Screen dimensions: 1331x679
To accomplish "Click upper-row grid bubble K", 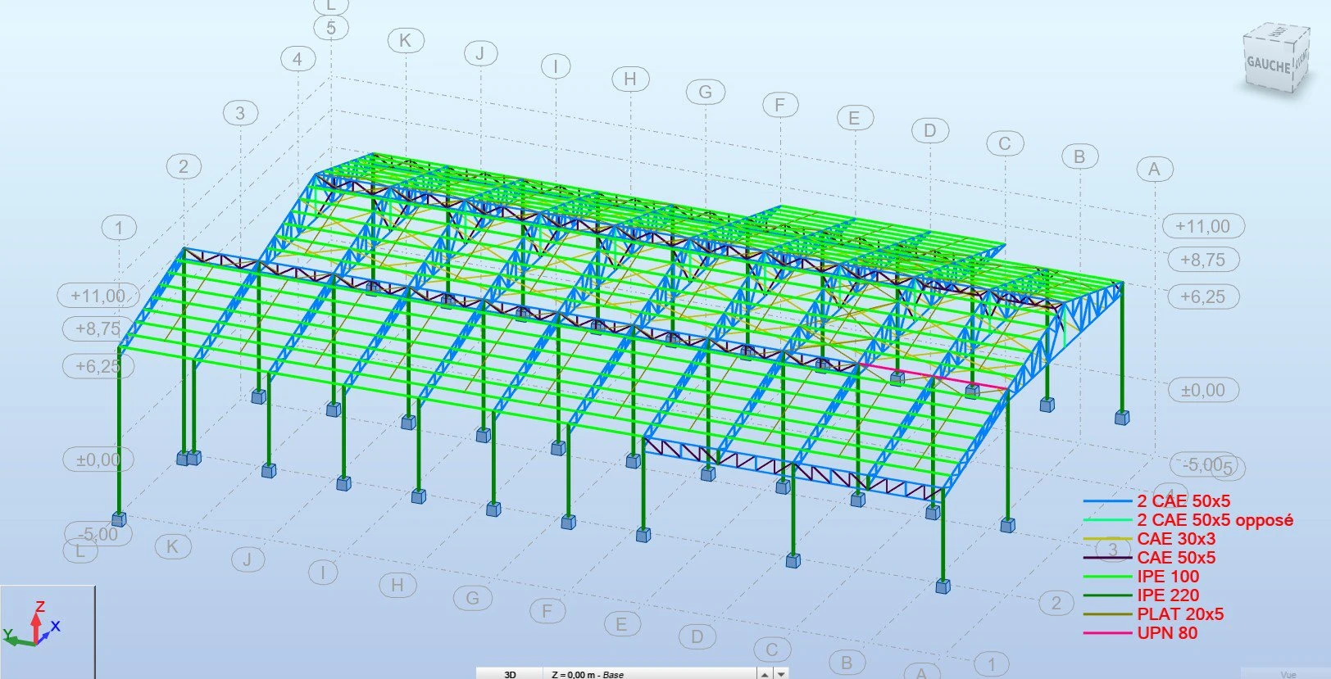I will (x=405, y=39).
